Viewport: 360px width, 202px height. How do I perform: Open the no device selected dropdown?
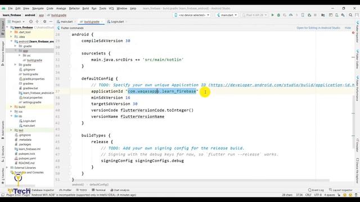tap(192, 15)
